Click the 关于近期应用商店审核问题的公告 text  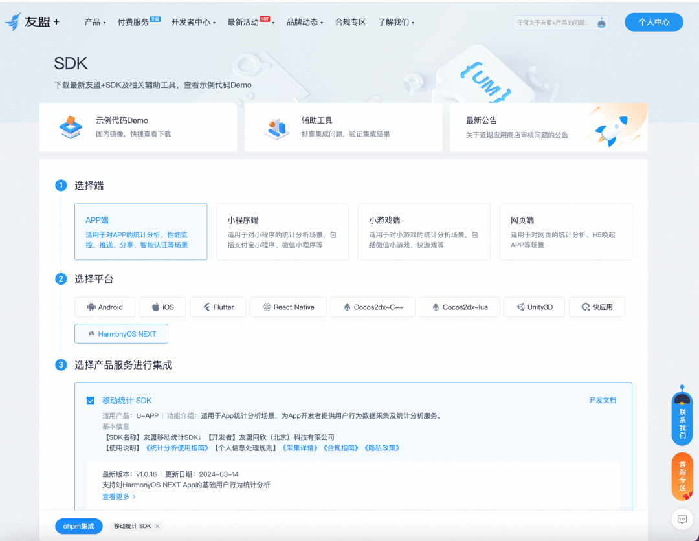pyautogui.click(x=516, y=135)
